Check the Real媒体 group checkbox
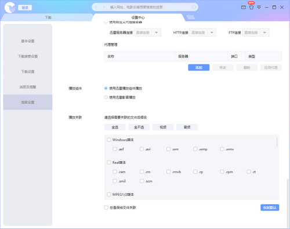This screenshot has height=229, width=290. pyautogui.click(x=109, y=162)
